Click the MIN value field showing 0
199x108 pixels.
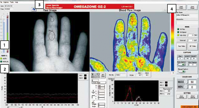point(192,87)
